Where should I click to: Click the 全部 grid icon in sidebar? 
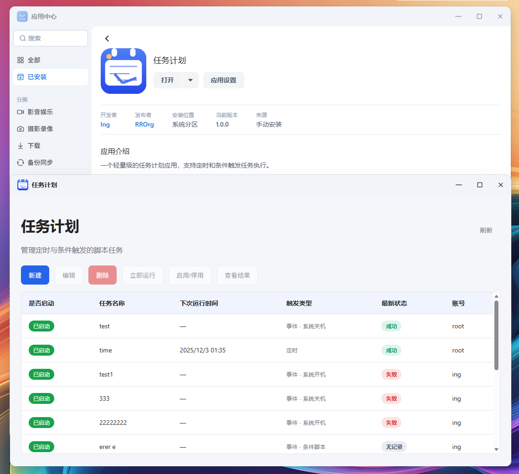[x=21, y=60]
